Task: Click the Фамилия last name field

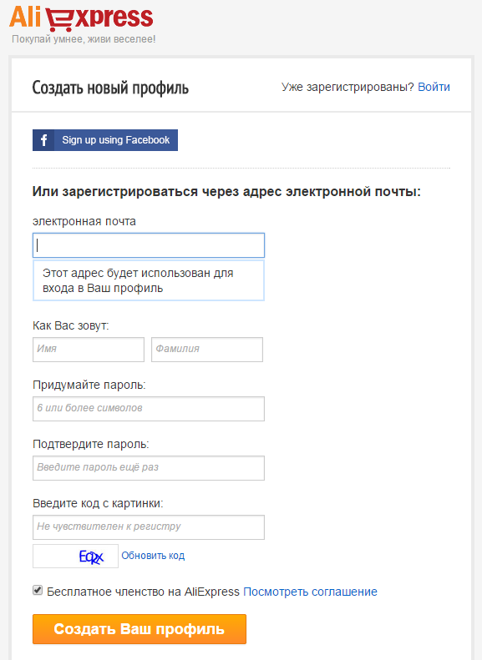Action: [207, 350]
